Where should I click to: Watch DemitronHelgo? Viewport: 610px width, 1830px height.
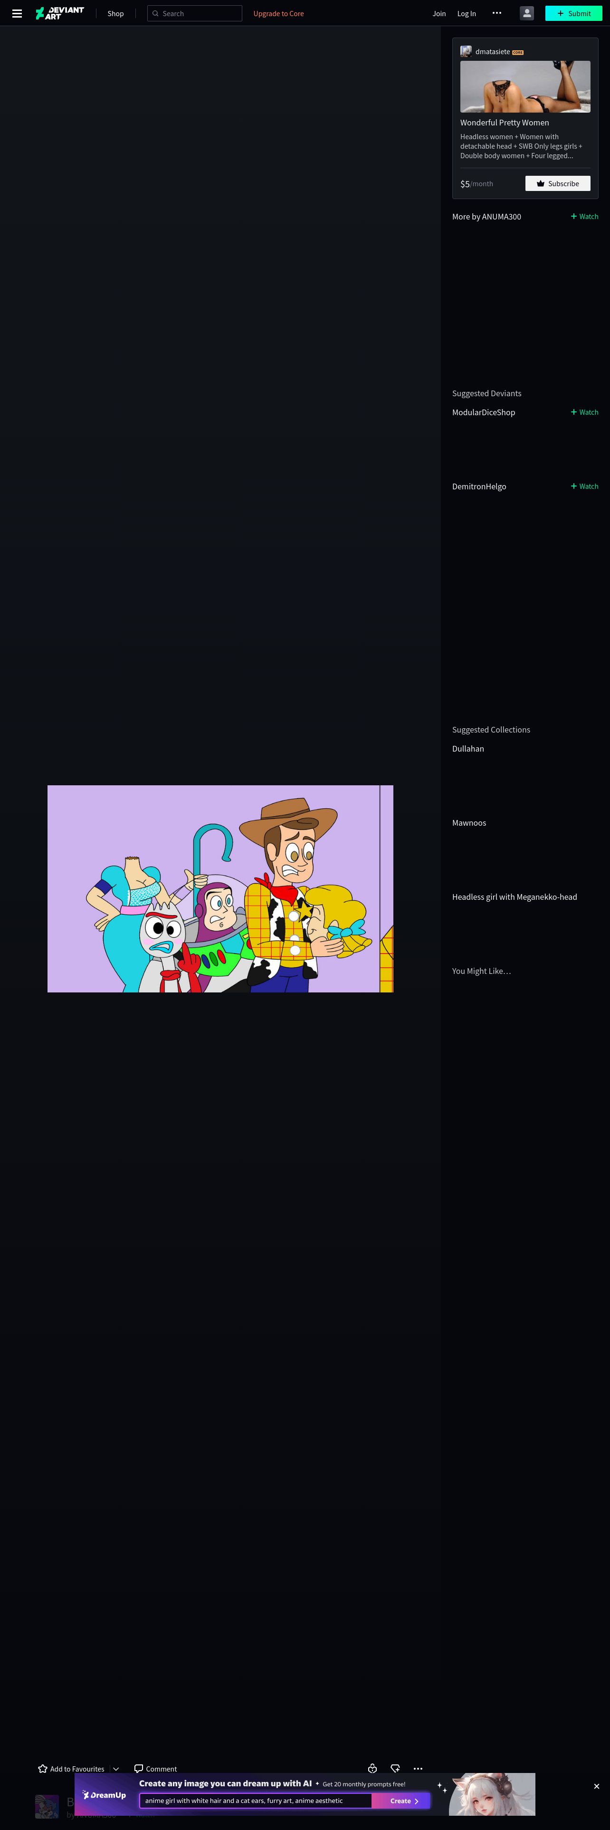coord(584,486)
